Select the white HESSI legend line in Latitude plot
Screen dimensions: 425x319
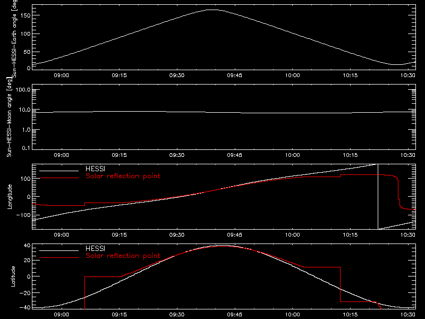(x=59, y=250)
